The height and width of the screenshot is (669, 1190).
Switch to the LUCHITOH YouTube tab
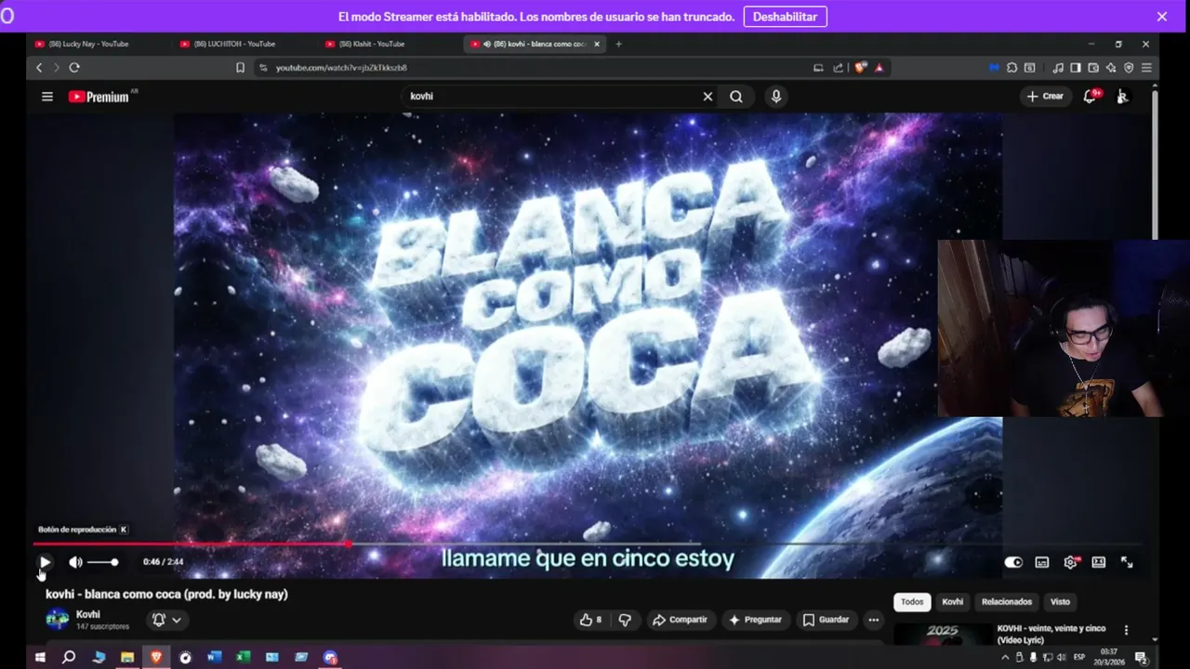point(242,44)
